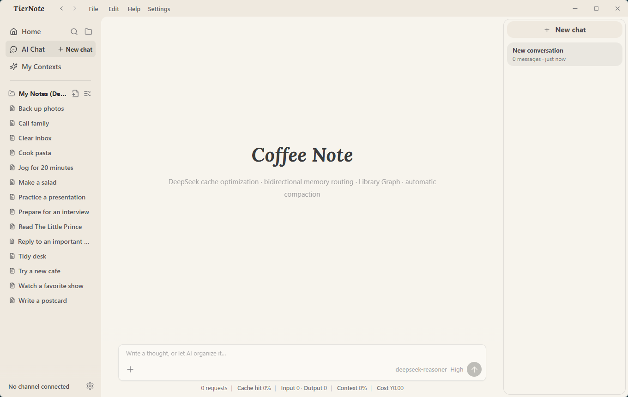Viewport: 628px width, 397px height.
Task: Click the checklist icon beside My Notes
Action: pyautogui.click(x=87, y=94)
